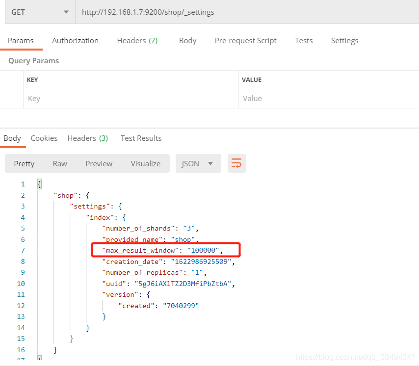This screenshot has width=419, height=366.
Task: Switch response view to Preview
Action: 99,163
